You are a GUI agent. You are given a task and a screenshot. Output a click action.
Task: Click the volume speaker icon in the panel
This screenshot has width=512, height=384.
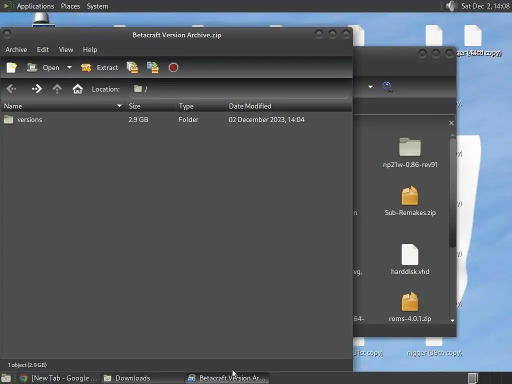click(450, 6)
